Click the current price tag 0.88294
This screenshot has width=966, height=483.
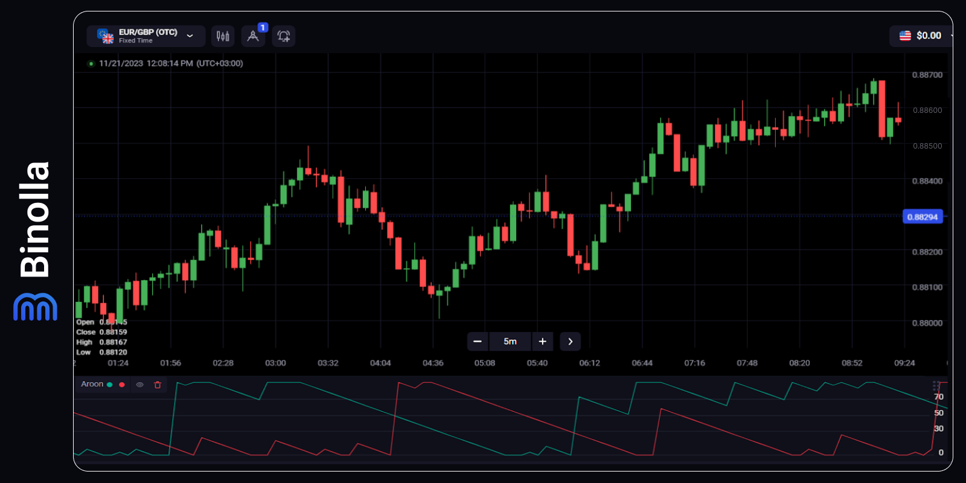923,217
